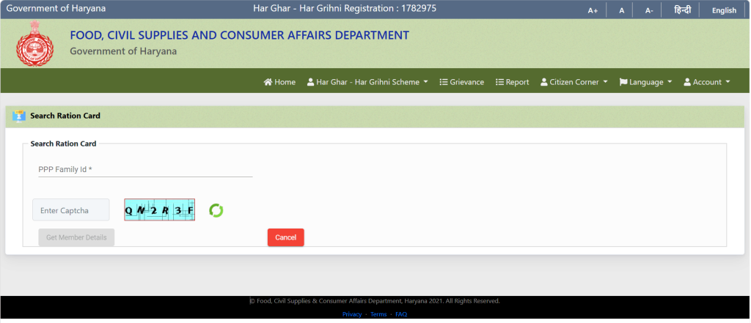Open the Language dropdown menu
The width and height of the screenshot is (751, 323).
click(x=645, y=82)
